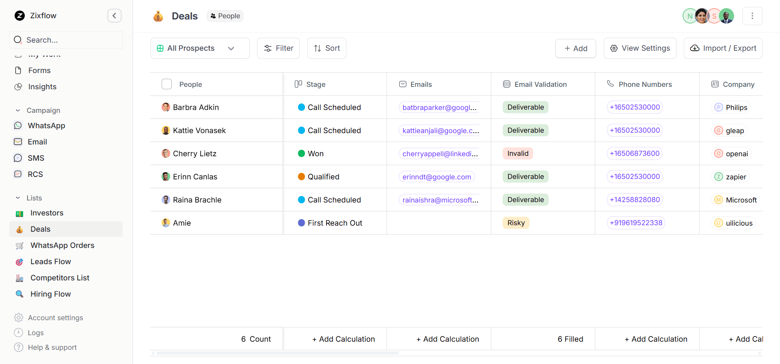Click the Add button
The image size is (780, 364).
click(575, 48)
